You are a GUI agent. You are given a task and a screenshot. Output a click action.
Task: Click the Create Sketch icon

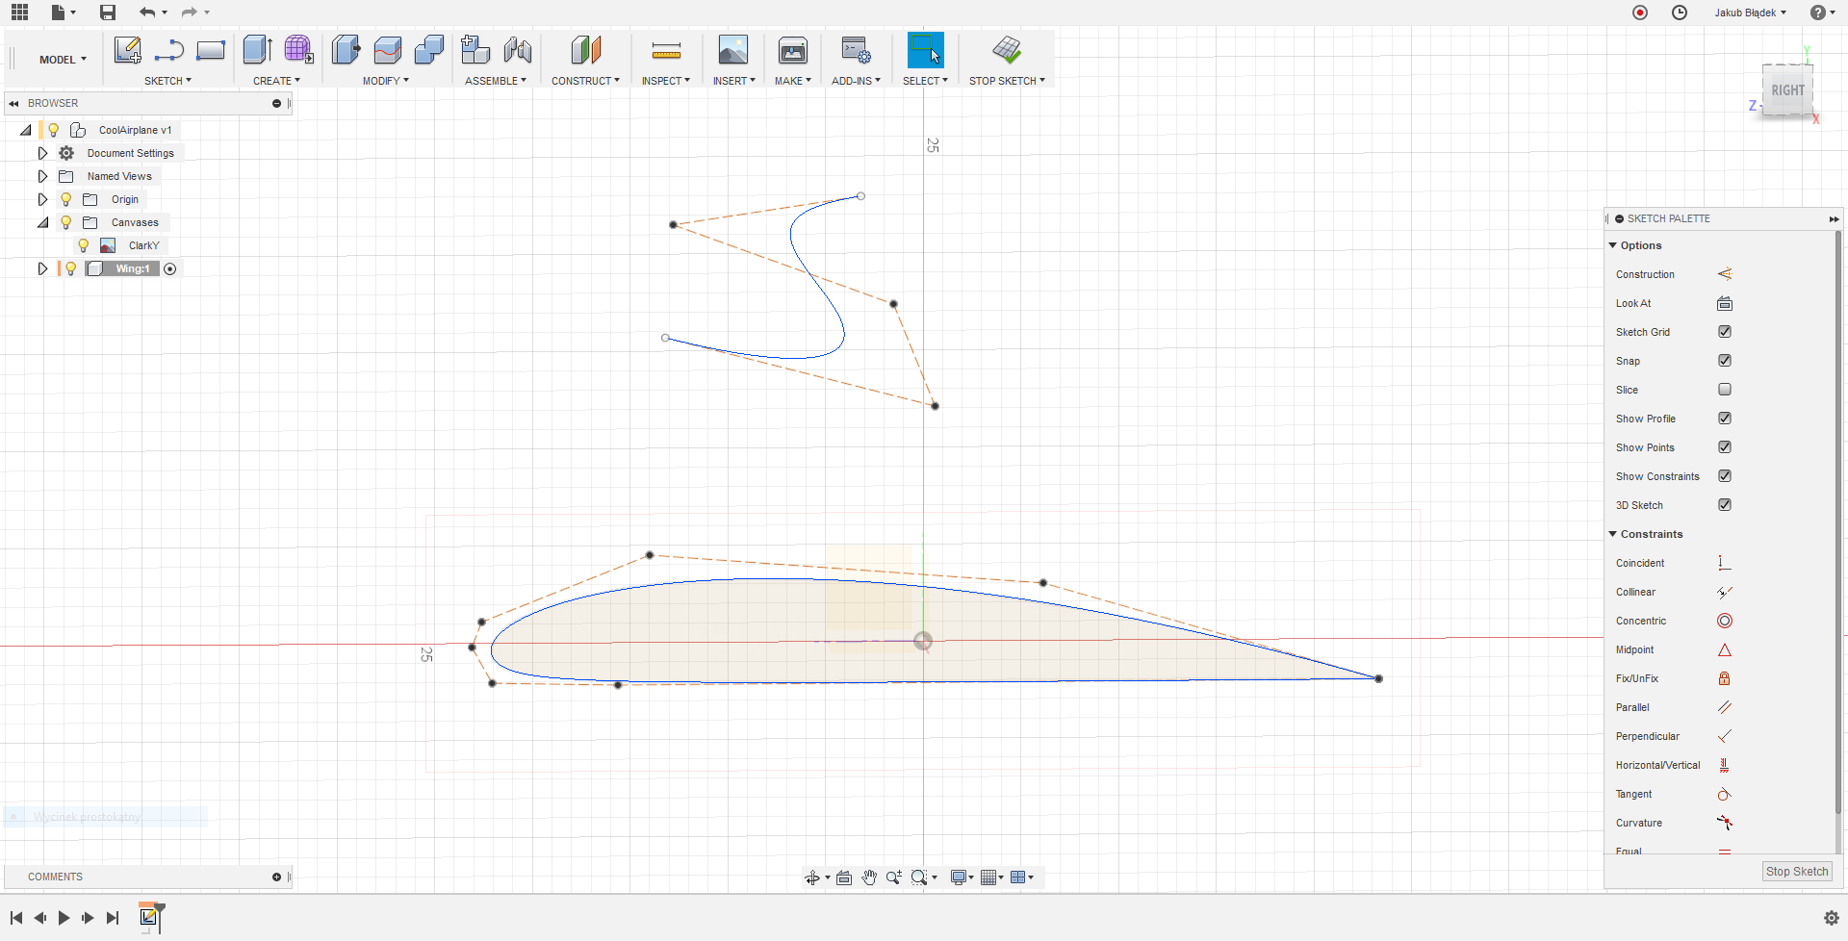pyautogui.click(x=127, y=50)
